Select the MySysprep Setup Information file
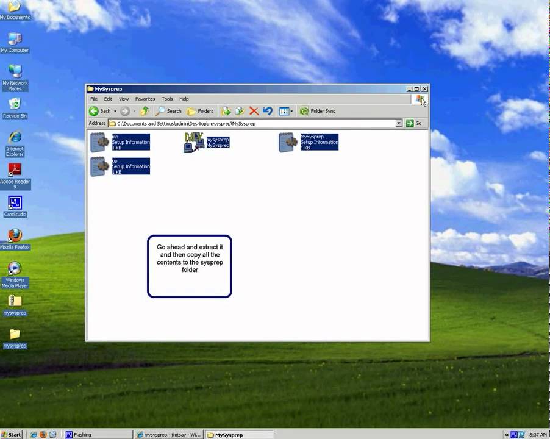This screenshot has height=439, width=550. coord(309,142)
